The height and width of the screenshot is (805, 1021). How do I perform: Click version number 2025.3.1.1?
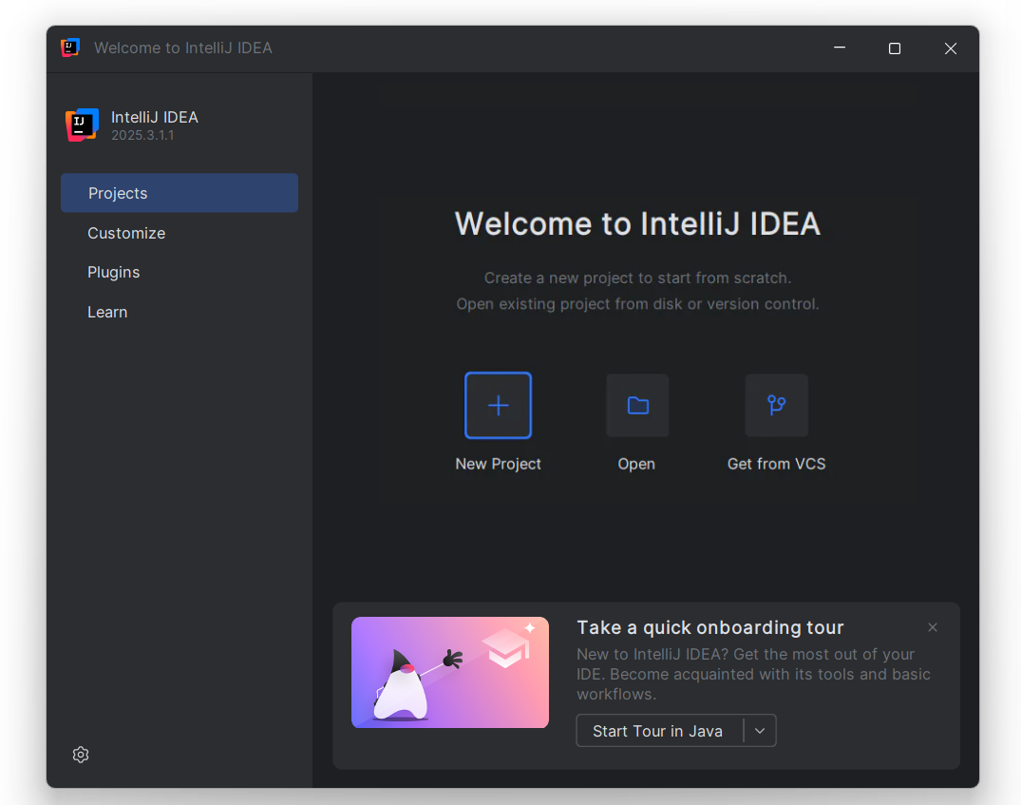click(x=142, y=136)
